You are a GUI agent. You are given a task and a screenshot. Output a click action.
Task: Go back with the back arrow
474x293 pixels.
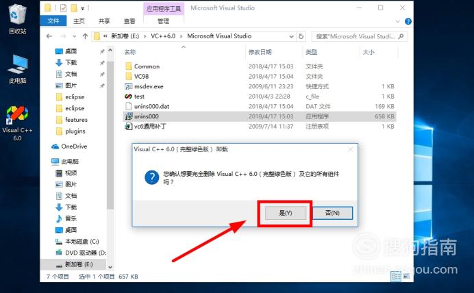click(49, 36)
